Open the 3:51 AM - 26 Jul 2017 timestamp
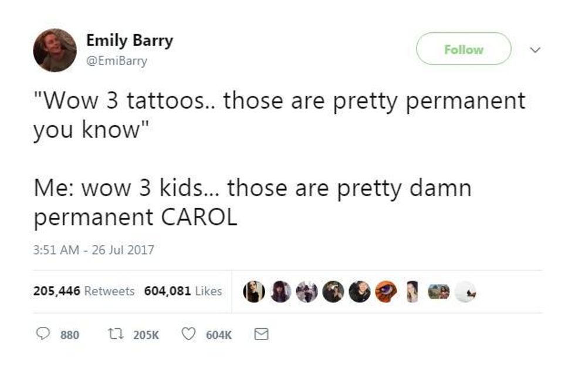Viewport: 575px width, 367px height. 93,250
